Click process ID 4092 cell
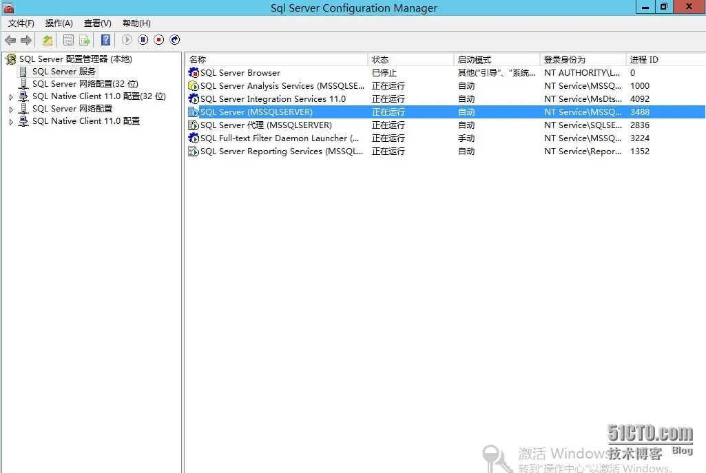This screenshot has height=473, width=706. tap(640, 98)
